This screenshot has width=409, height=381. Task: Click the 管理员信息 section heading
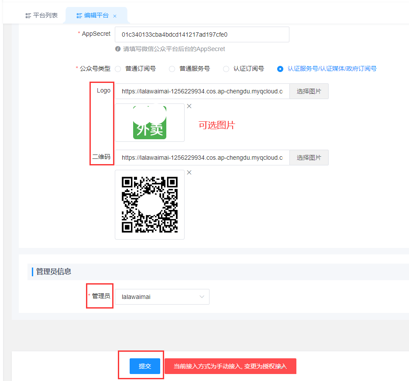pos(54,271)
